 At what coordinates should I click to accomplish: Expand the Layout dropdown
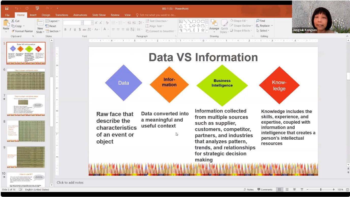(53, 21)
